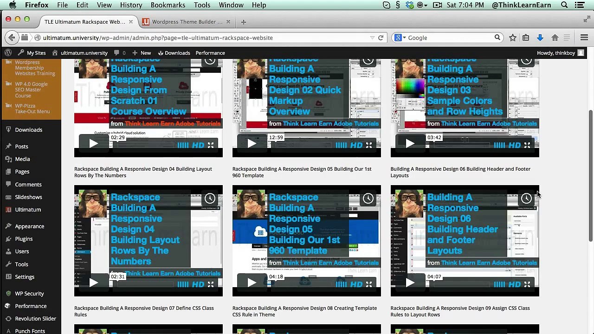This screenshot has height=334, width=594.
Task: Play the Design From Scratch 01 Course Overview video
Action: [93, 144]
